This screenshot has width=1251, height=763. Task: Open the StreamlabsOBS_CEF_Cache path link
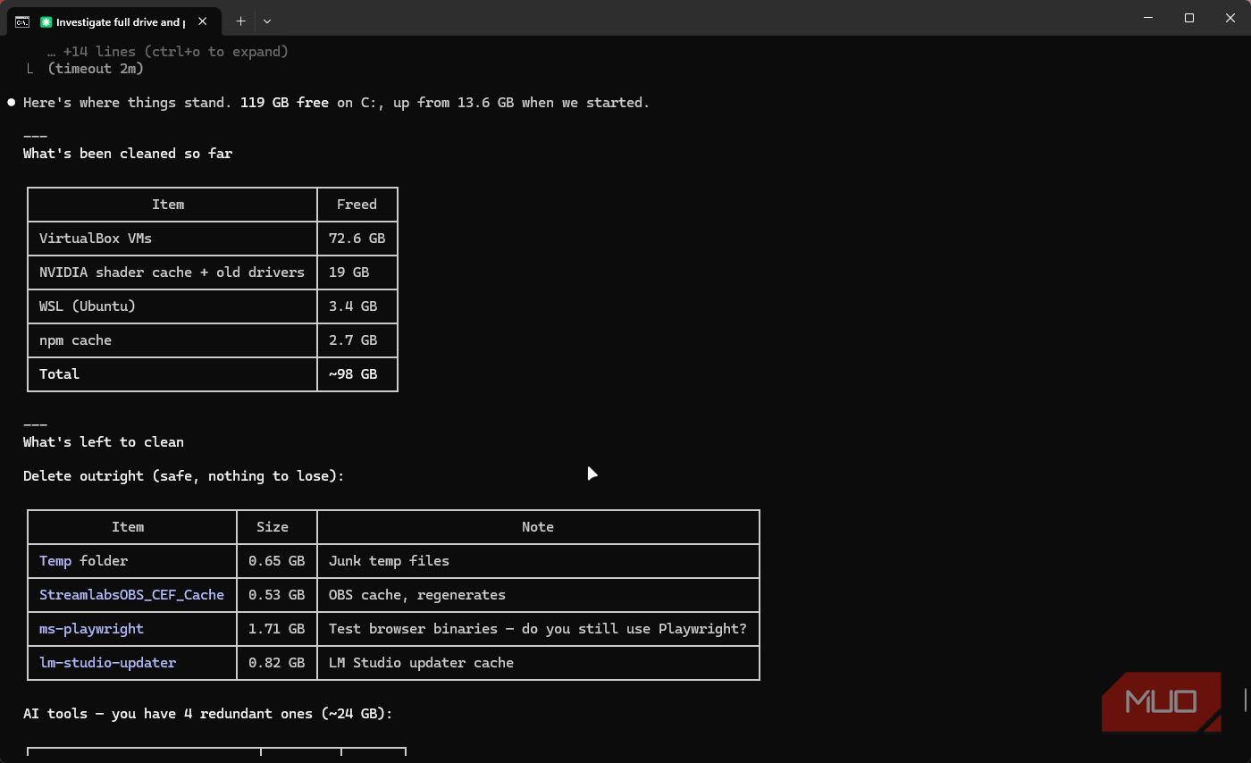(131, 595)
